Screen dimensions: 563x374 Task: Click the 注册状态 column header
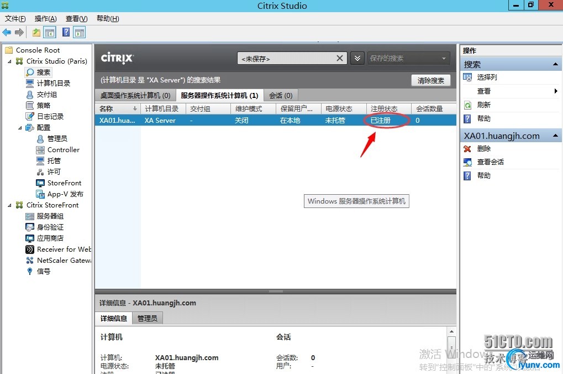(389, 108)
